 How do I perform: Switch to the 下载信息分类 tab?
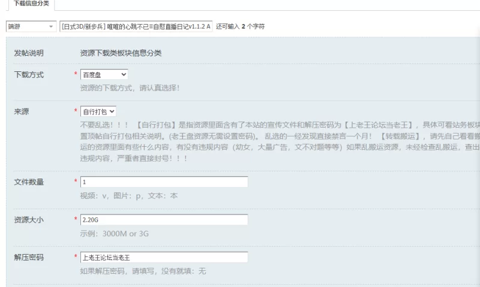point(32,4)
